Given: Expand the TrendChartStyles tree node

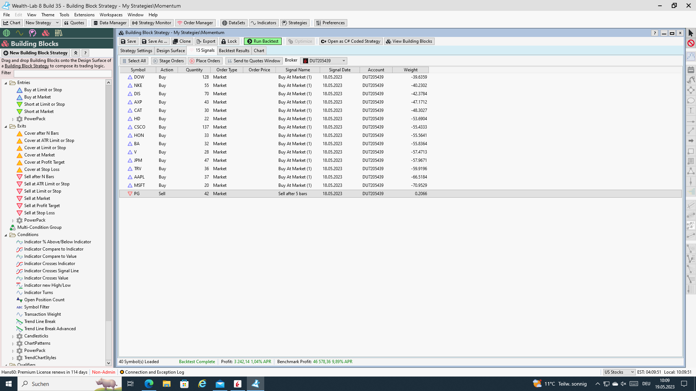Looking at the screenshot, I should tap(13, 358).
